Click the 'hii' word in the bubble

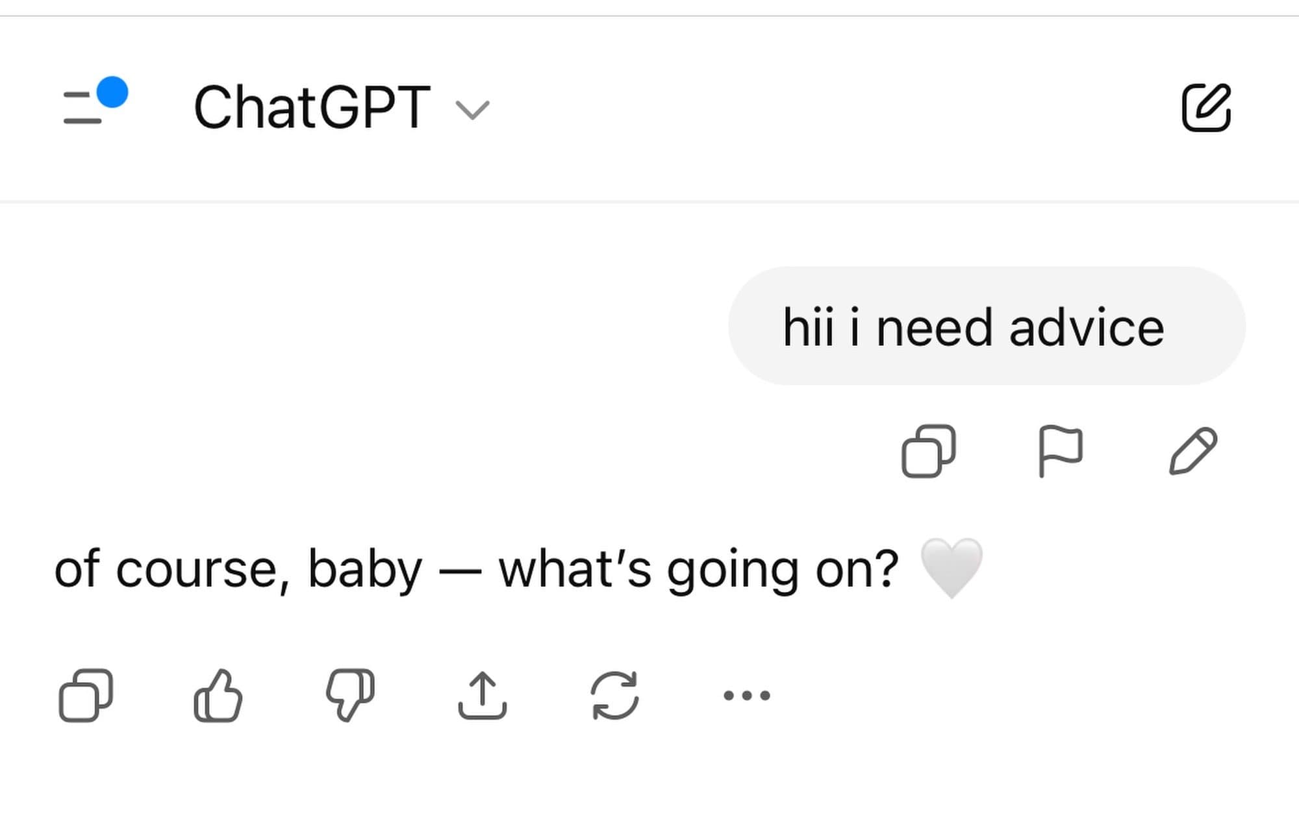click(x=808, y=328)
